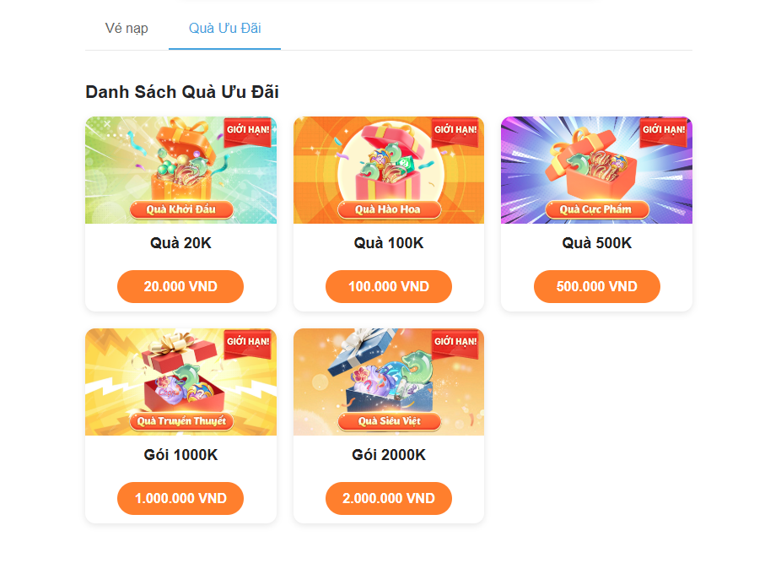Open the Quà Cực Phẩm gift image
The height and width of the screenshot is (585, 781).
(x=596, y=170)
